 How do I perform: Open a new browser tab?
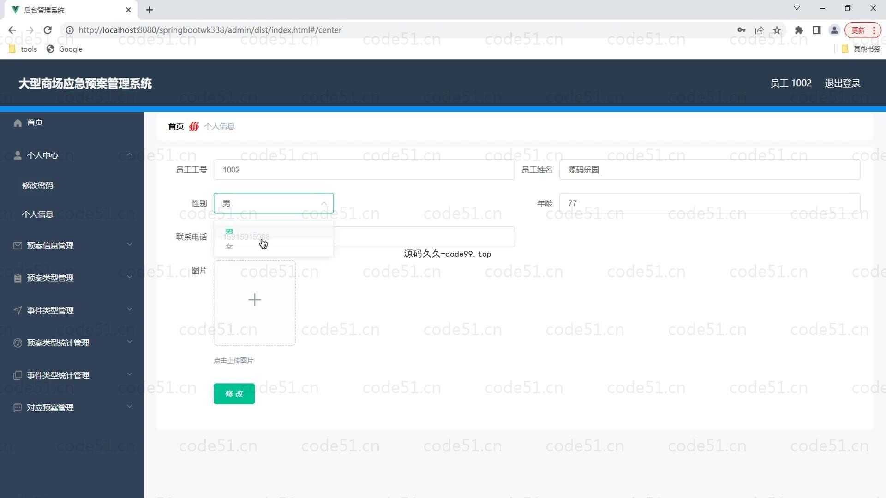coord(149,10)
